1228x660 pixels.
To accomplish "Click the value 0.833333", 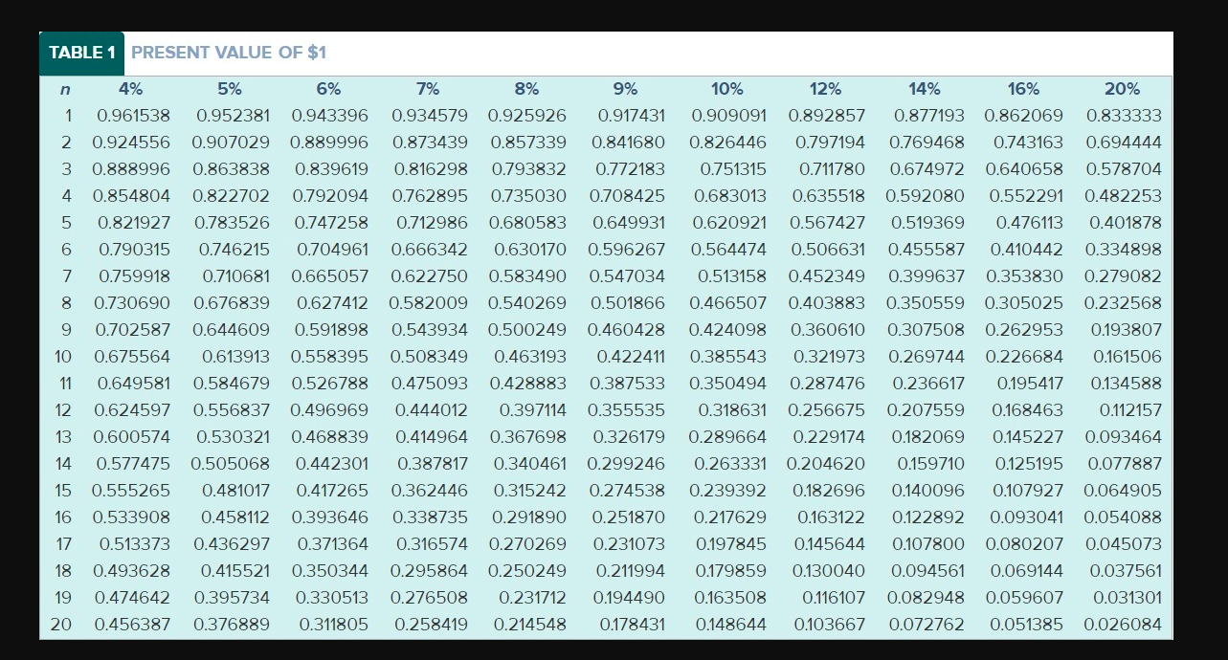I will click(1124, 116).
